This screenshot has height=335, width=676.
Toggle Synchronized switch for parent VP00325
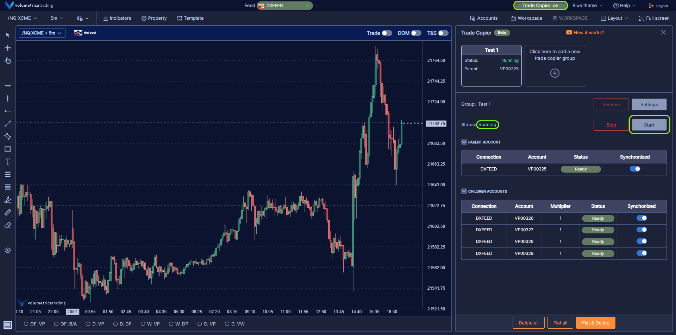(x=635, y=169)
